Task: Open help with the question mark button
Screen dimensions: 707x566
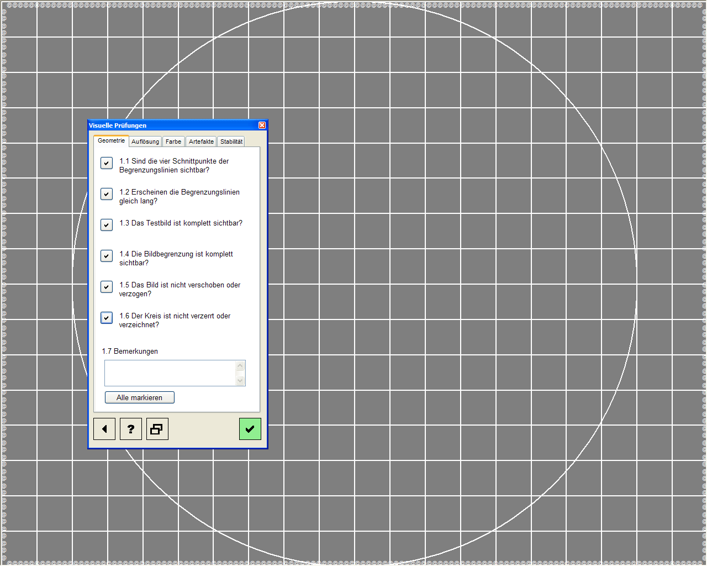Action: 131,429
